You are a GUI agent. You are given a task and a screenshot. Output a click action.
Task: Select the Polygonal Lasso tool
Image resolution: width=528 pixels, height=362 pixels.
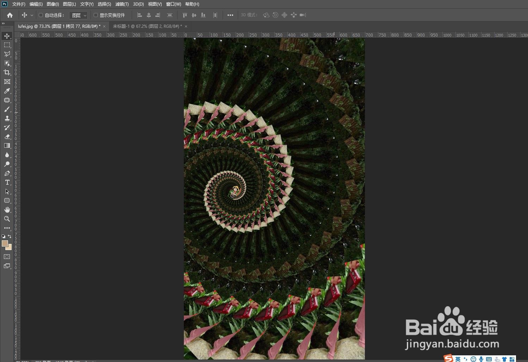[x=7, y=54]
